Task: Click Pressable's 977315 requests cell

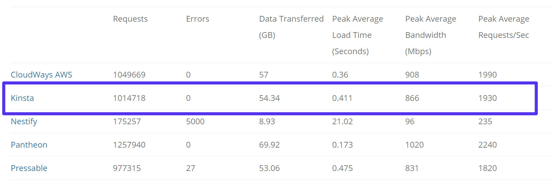Action: coord(127,168)
